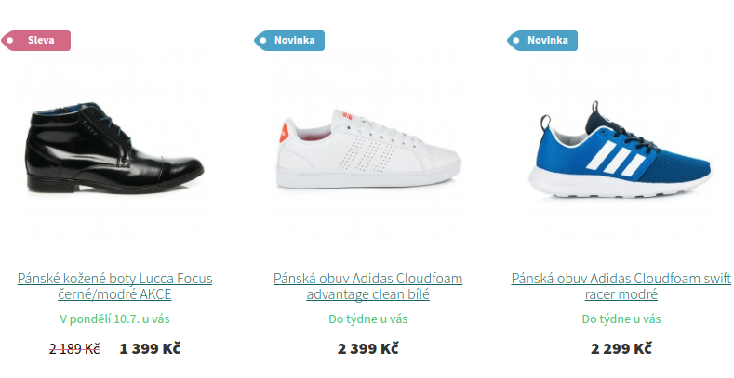Open Adidas Cloudfoam advantage clean bílé link

pos(368,286)
